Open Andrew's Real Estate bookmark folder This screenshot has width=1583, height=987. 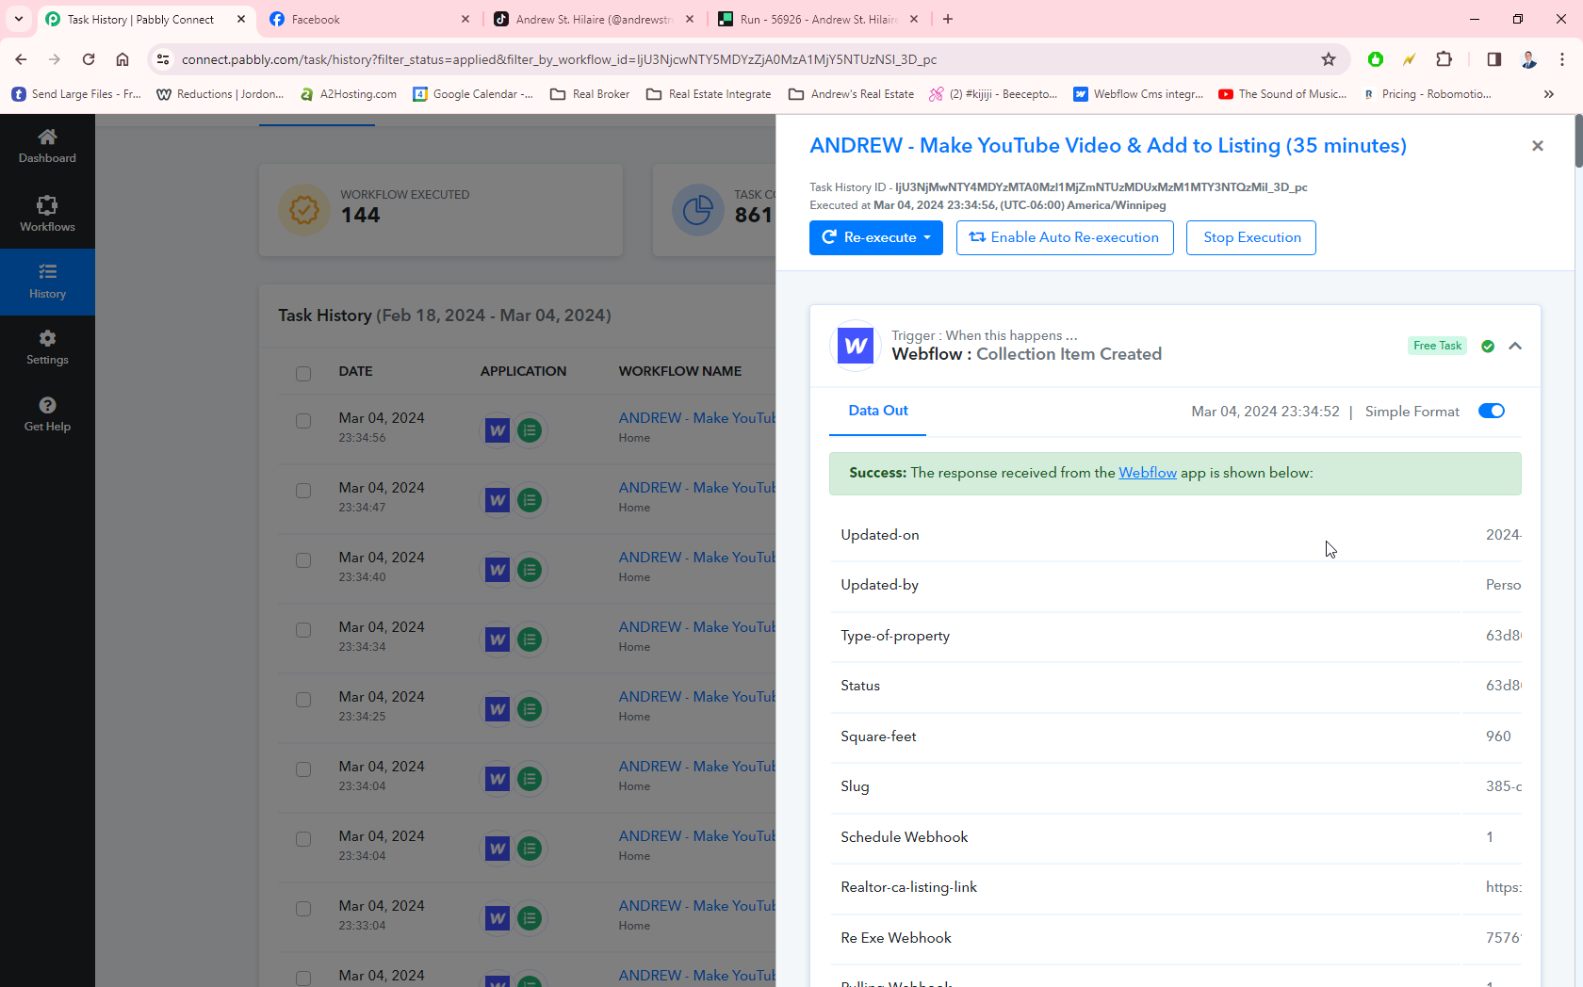coord(852,94)
